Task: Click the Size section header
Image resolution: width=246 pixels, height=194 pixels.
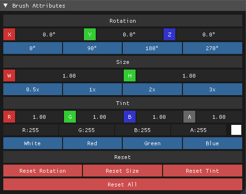Action: [123, 62]
